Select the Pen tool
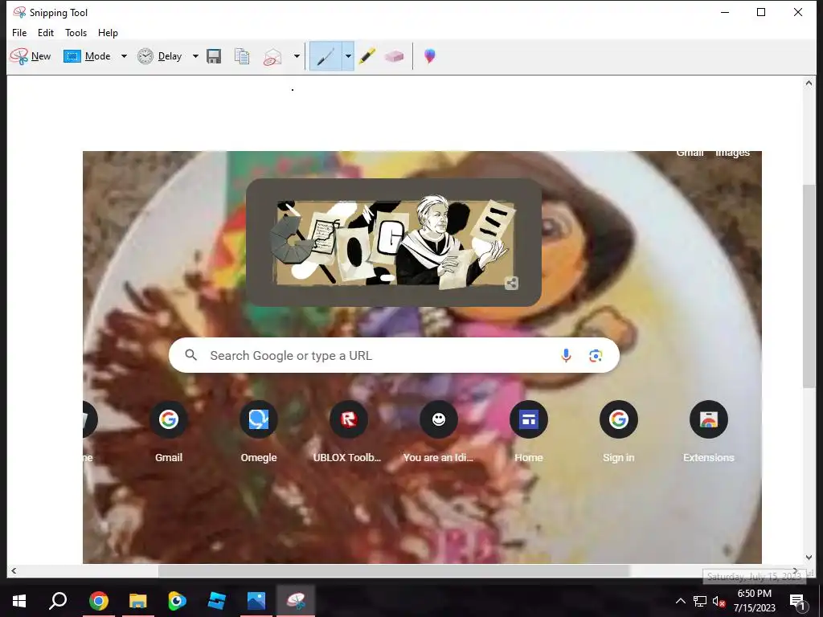This screenshot has width=823, height=617. tap(326, 56)
